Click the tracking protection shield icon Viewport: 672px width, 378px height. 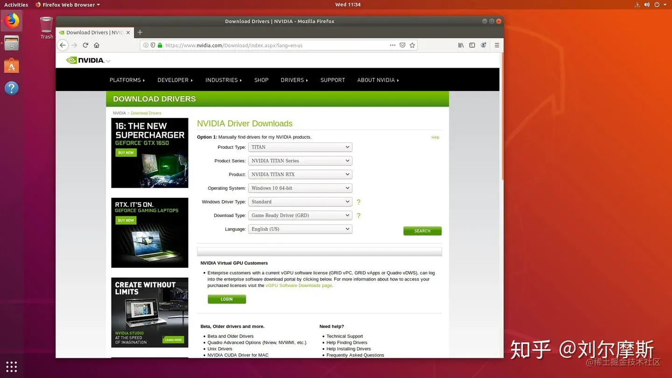click(153, 45)
